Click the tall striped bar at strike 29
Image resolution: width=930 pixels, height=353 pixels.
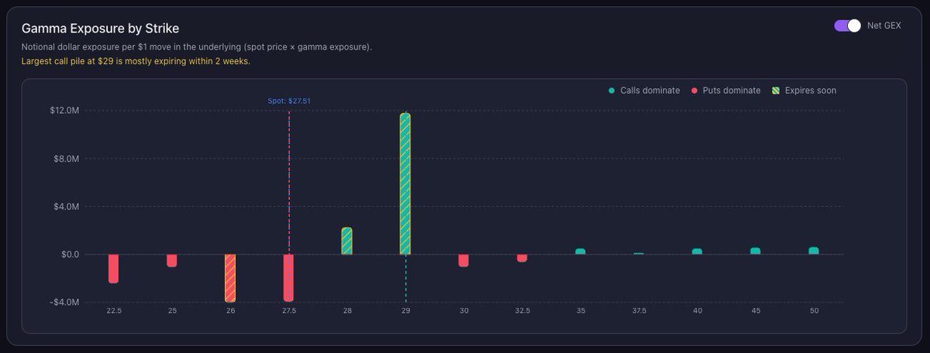click(405, 183)
